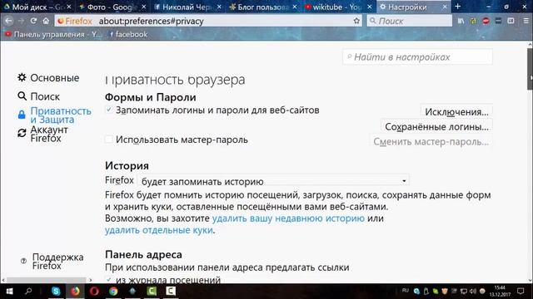Open the Основные gear category
The width and height of the screenshot is (533, 299).
(x=48, y=77)
